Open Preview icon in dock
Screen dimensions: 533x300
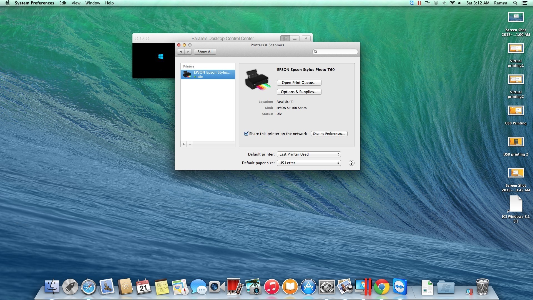click(x=345, y=287)
